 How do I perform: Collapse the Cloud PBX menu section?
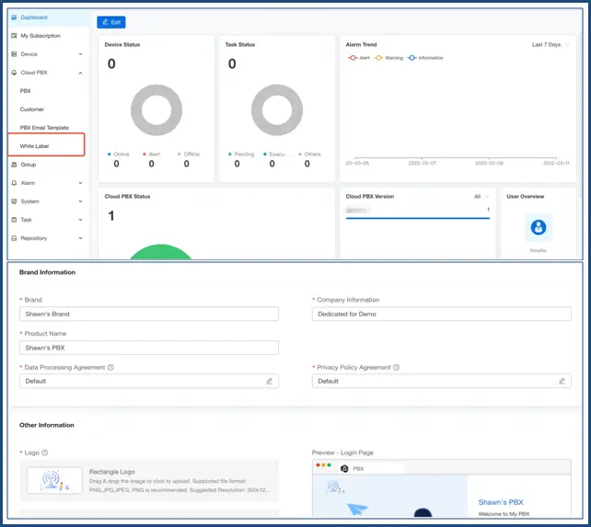click(x=81, y=73)
